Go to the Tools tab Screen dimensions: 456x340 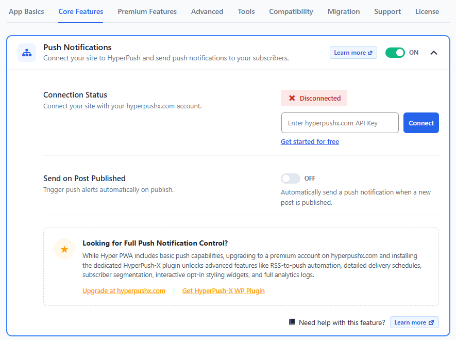246,12
